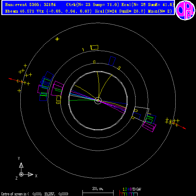Select the red arrow on the left side
This screenshot has height=196, width=196.
16,80
